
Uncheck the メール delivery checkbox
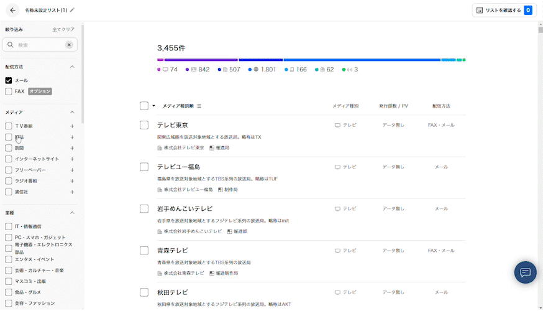click(9, 80)
